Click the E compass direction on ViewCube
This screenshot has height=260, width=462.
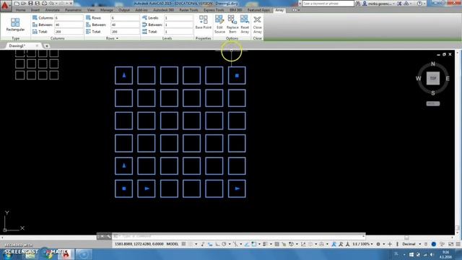pos(448,78)
